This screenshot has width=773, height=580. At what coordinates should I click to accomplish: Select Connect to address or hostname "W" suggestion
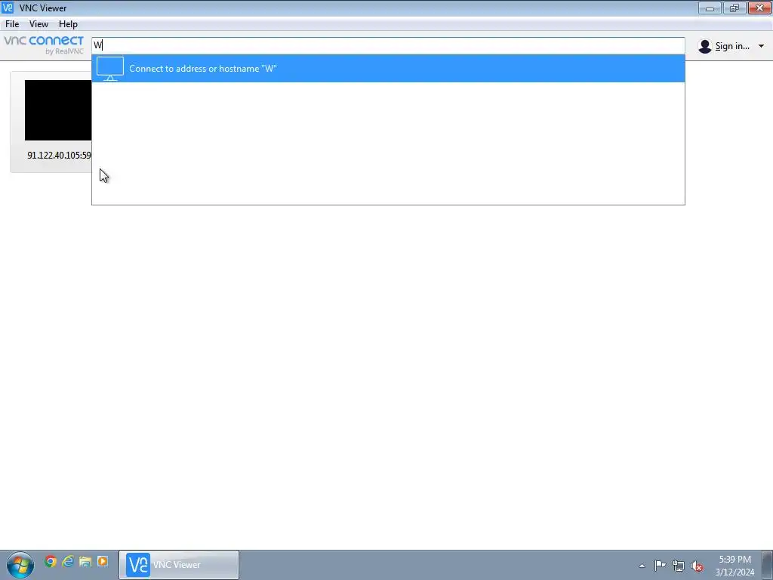[388, 69]
